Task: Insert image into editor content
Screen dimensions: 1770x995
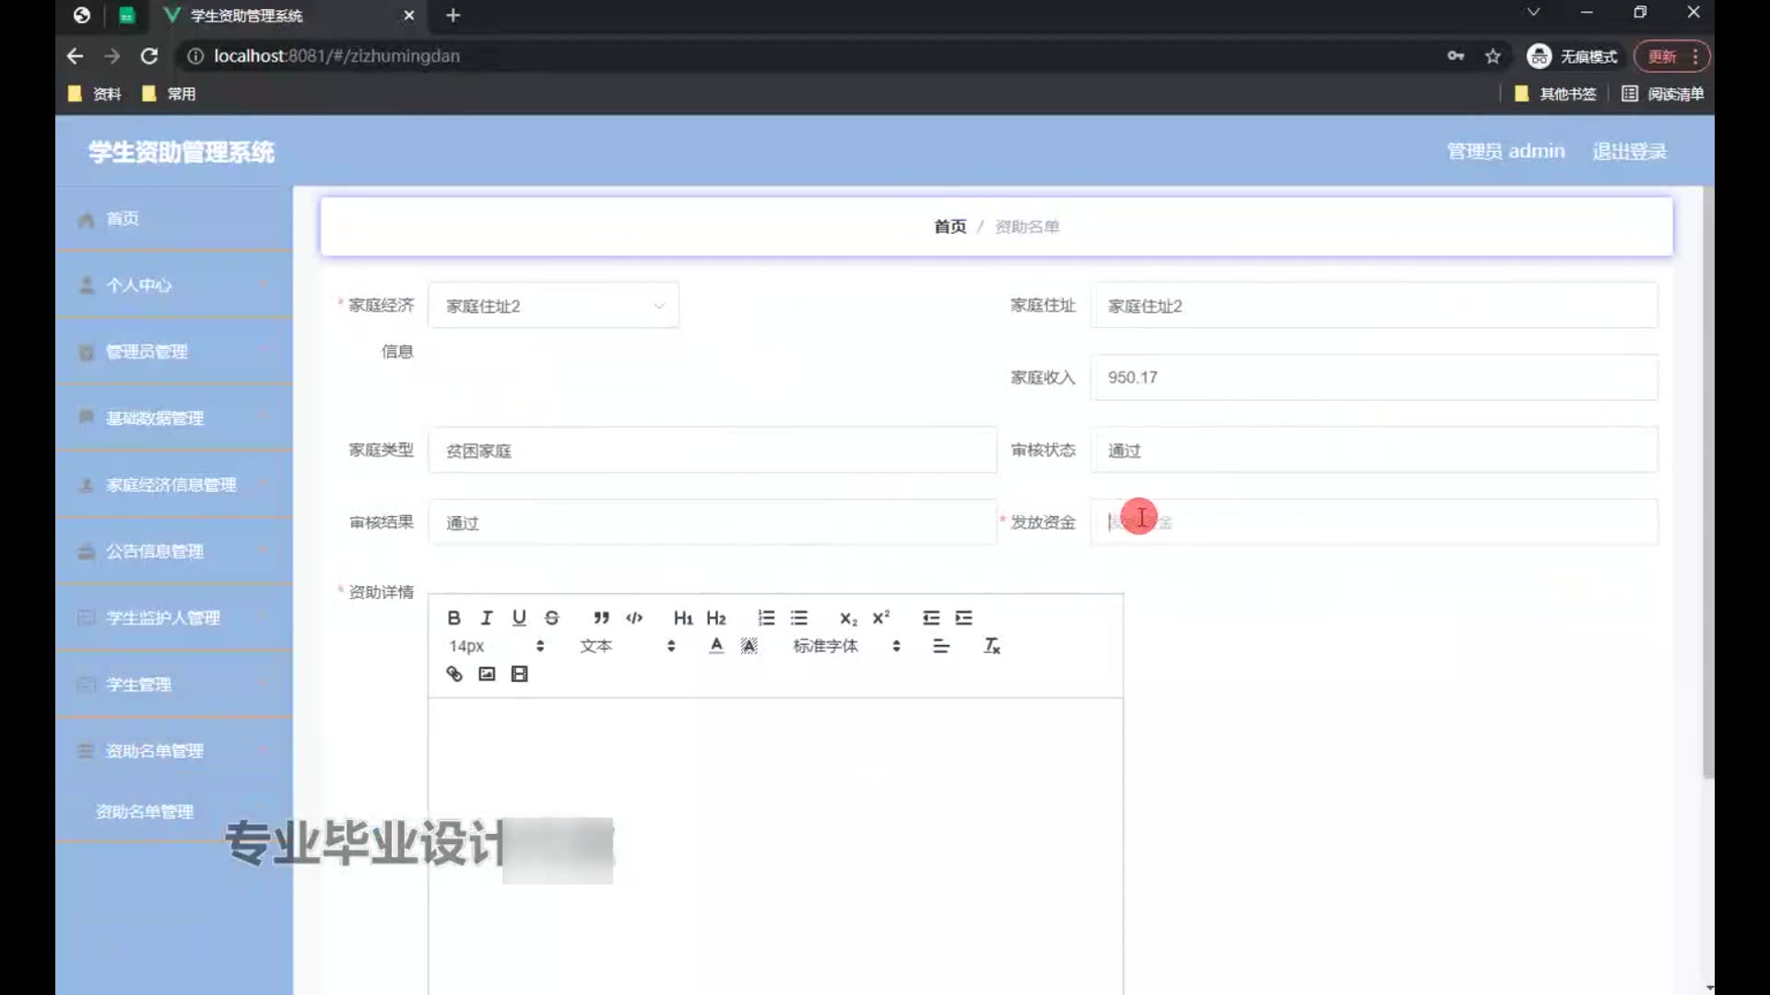Action: tap(487, 674)
